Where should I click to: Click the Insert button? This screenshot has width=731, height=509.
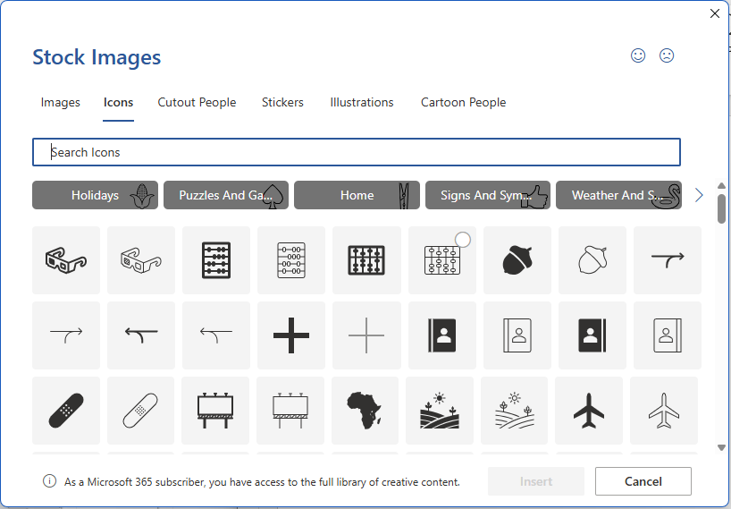click(x=536, y=481)
